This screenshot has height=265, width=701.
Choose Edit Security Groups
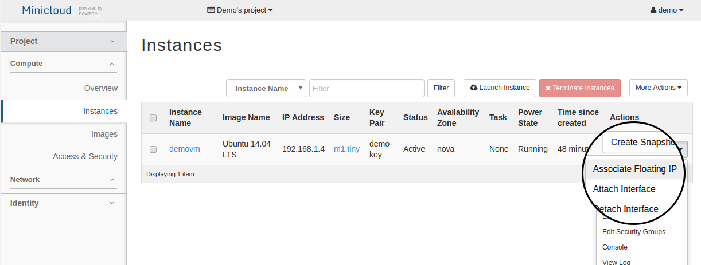tap(634, 232)
